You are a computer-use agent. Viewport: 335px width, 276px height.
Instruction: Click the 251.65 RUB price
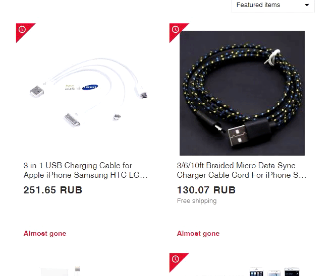coord(53,190)
